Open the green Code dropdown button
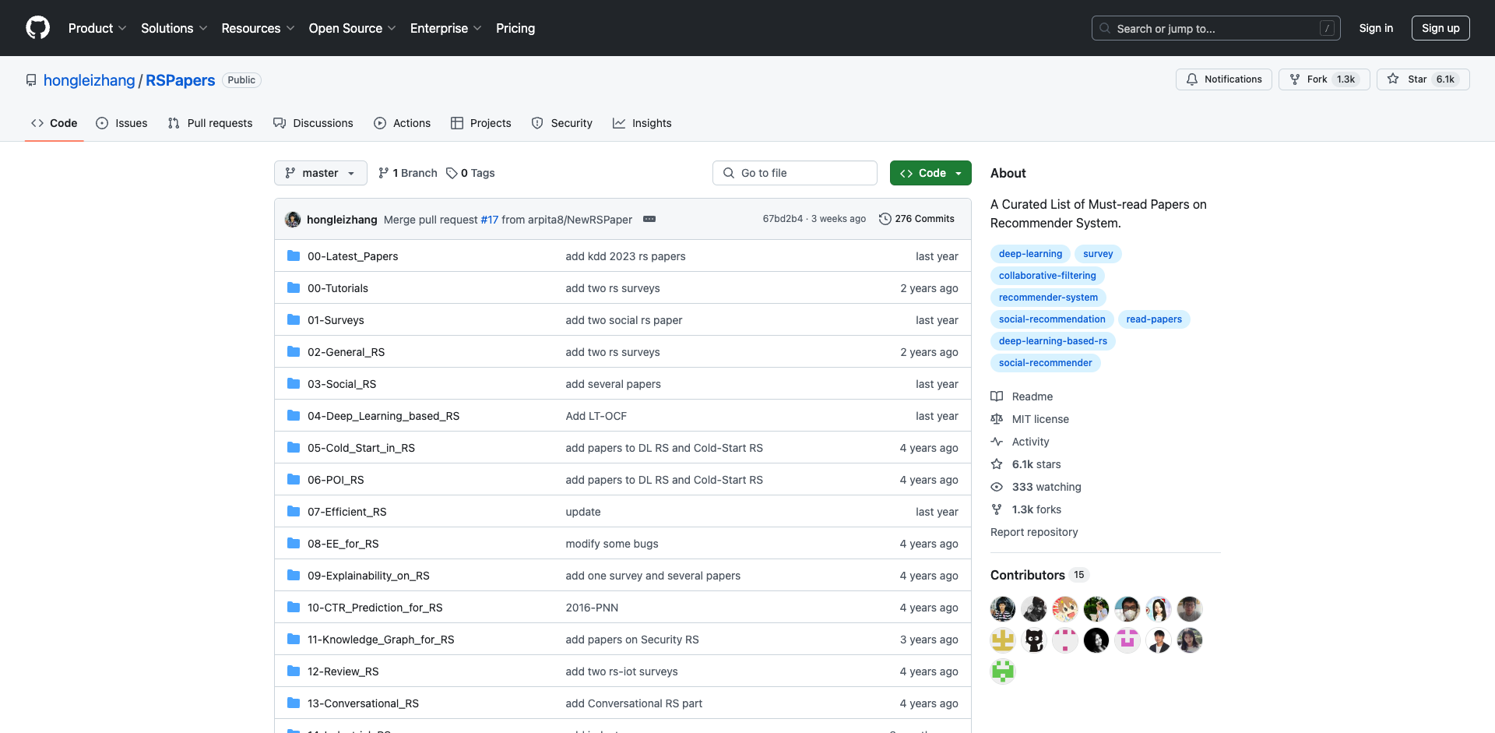 tap(930, 173)
